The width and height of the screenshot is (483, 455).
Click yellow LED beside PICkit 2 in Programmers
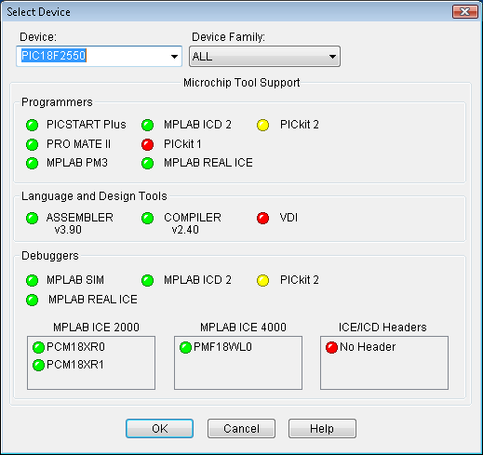(262, 125)
